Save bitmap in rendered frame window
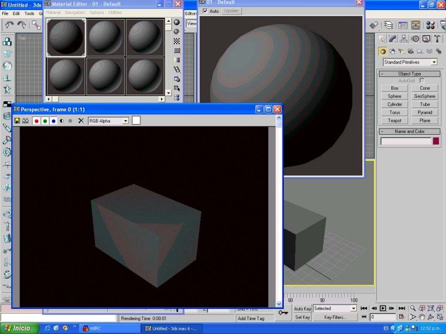446x334 pixels. click(17, 121)
